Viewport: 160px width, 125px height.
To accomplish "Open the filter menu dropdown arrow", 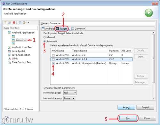I will 28,22.
